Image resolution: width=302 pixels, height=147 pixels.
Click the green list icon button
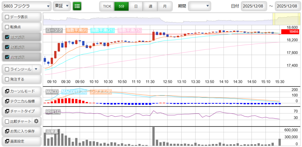pos(77,6)
